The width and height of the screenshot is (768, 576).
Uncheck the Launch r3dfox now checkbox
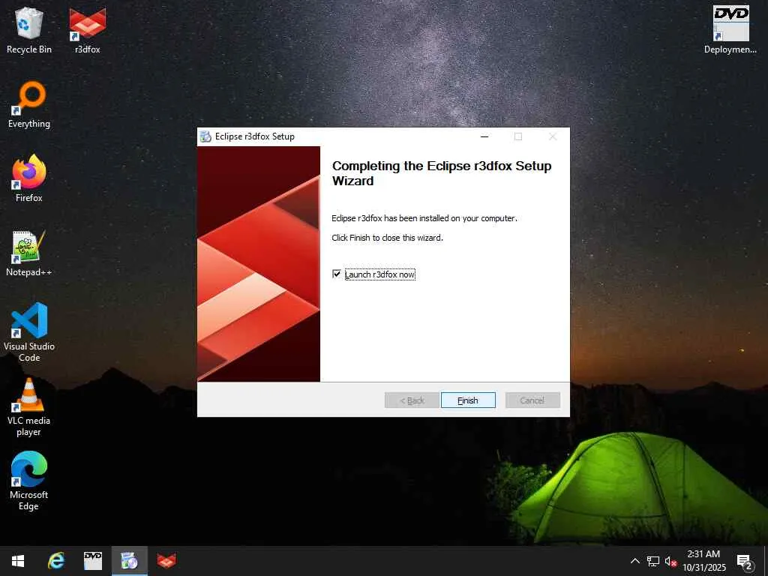(337, 274)
